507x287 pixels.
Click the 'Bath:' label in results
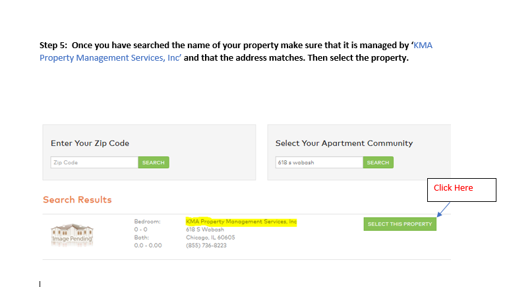click(x=141, y=238)
